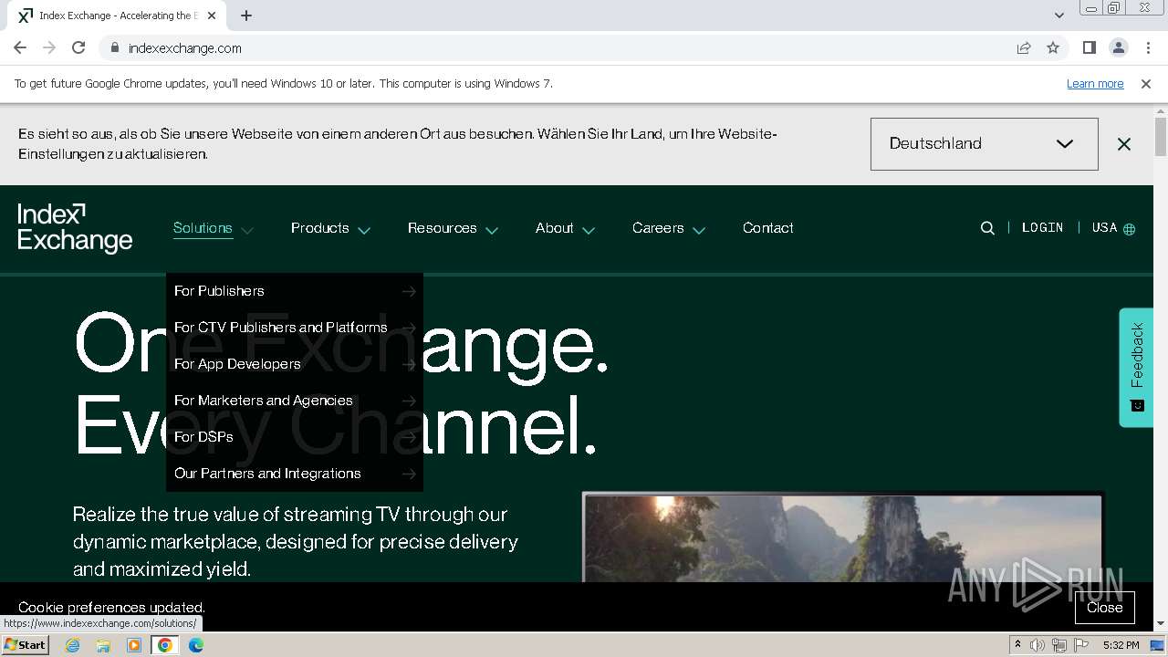1168x657 pixels.
Task: Expand the Solutions menu chevron
Action: [247, 230]
